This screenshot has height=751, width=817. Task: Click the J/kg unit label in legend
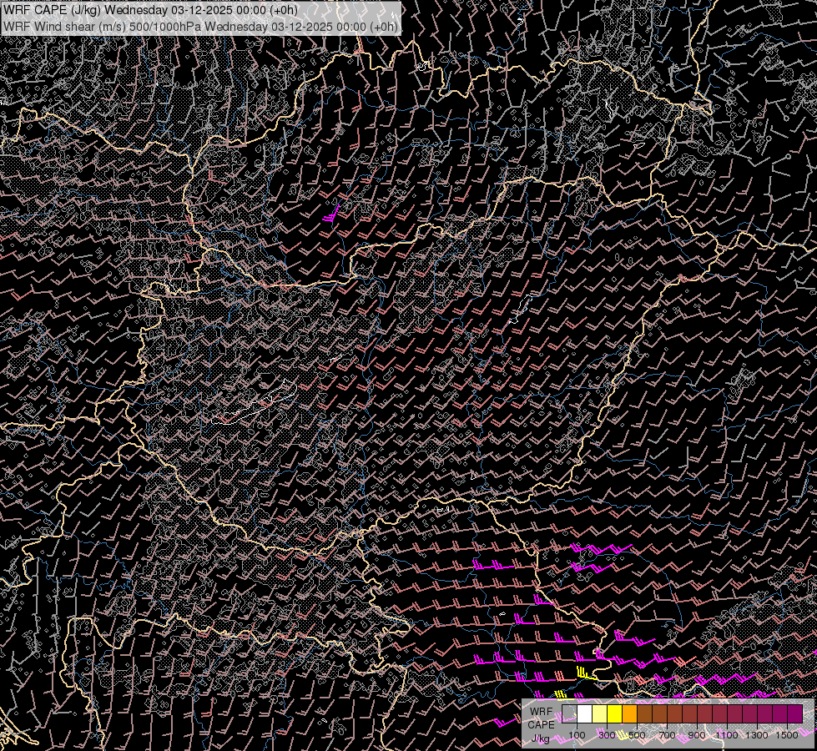pos(540,739)
